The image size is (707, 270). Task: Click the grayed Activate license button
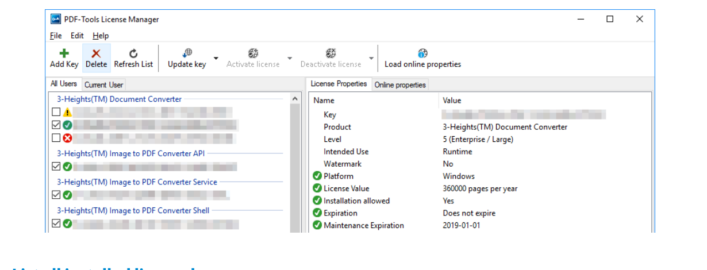tap(253, 58)
